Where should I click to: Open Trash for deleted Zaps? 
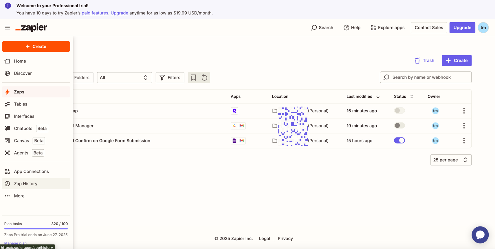(424, 60)
